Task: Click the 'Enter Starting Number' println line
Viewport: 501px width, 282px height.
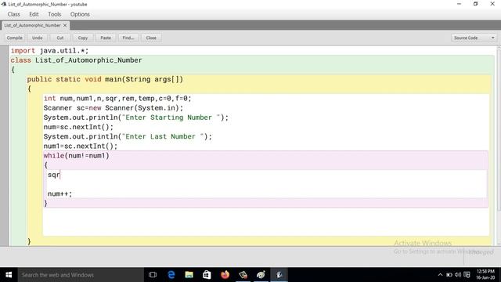Action: 136,117
